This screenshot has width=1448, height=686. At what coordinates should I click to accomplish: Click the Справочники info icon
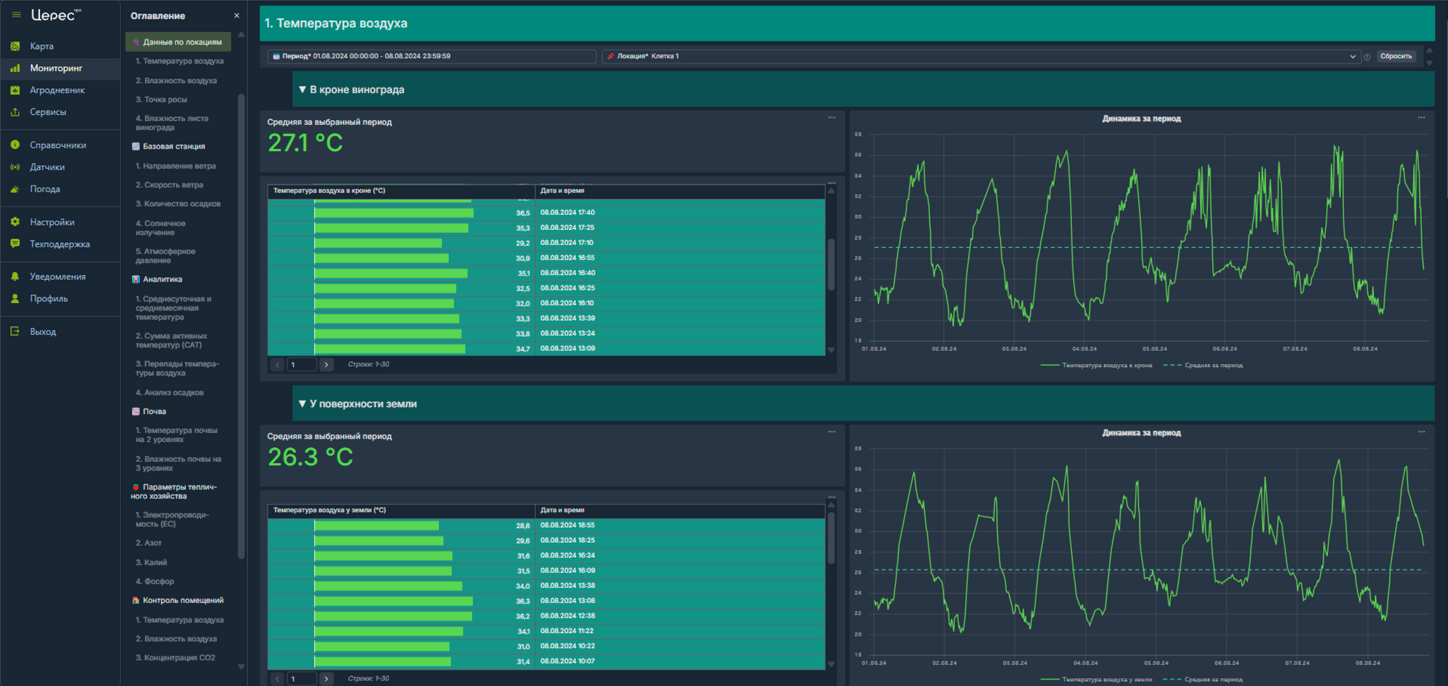point(15,145)
